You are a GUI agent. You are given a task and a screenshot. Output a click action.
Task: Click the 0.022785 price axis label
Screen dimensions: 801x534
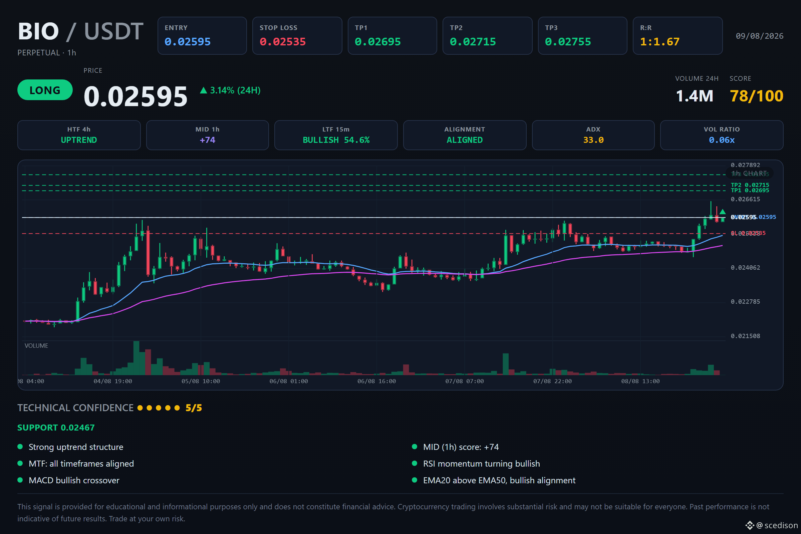[x=745, y=302]
